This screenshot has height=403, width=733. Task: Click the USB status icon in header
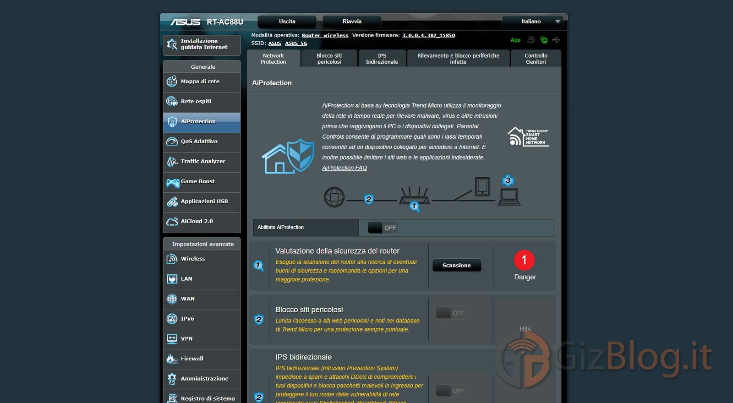(556, 40)
